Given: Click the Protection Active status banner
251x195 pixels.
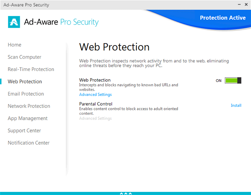Looking at the screenshot, I should coord(223,18).
